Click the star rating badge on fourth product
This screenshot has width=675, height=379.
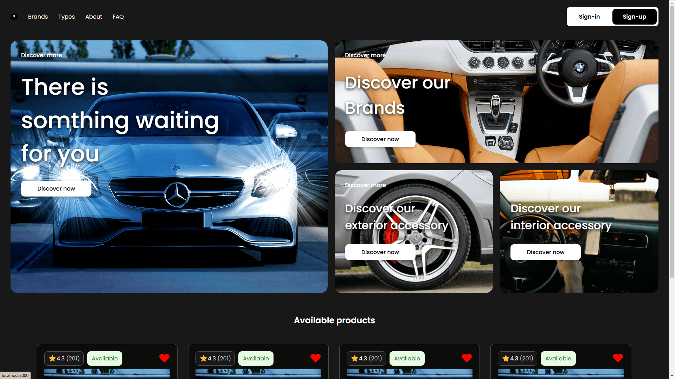[517, 358]
